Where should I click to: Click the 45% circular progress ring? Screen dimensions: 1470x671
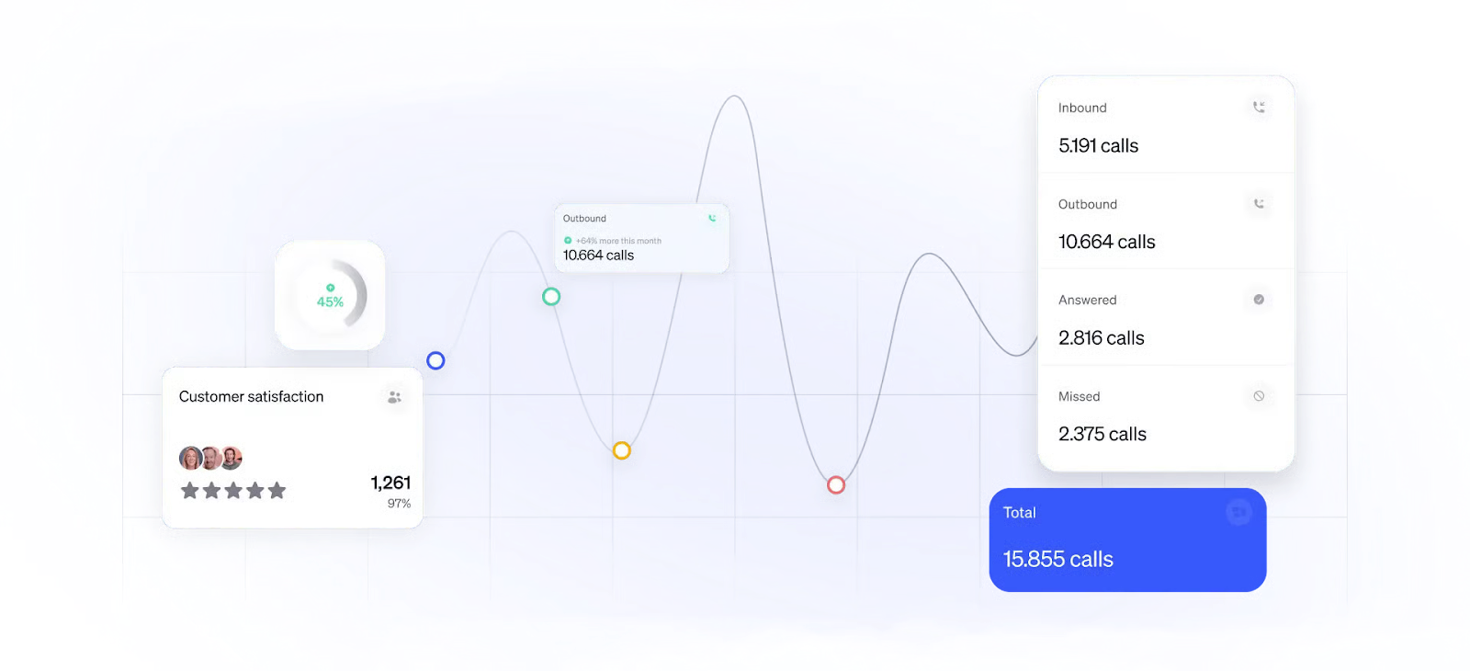pos(352,295)
